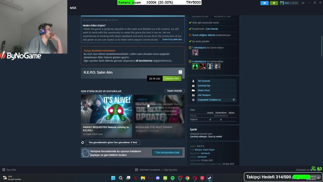
Task: Open the weather widget showing 12°C
Action: 12,178
